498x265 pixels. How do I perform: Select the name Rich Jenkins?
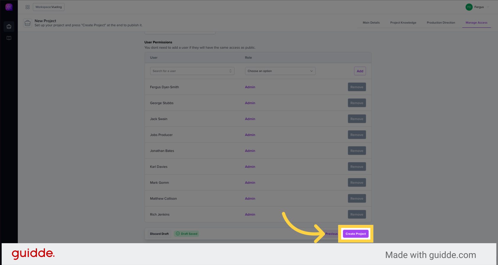pos(160,215)
